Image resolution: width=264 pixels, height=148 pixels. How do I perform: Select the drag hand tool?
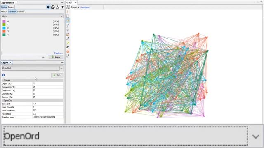pyautogui.click(x=68, y=21)
